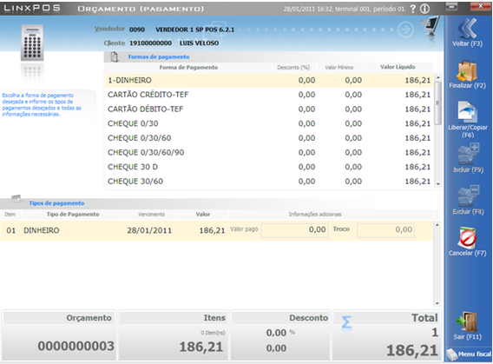
Task: Click payment forms list scrollbar thumb
Action: 437,103
